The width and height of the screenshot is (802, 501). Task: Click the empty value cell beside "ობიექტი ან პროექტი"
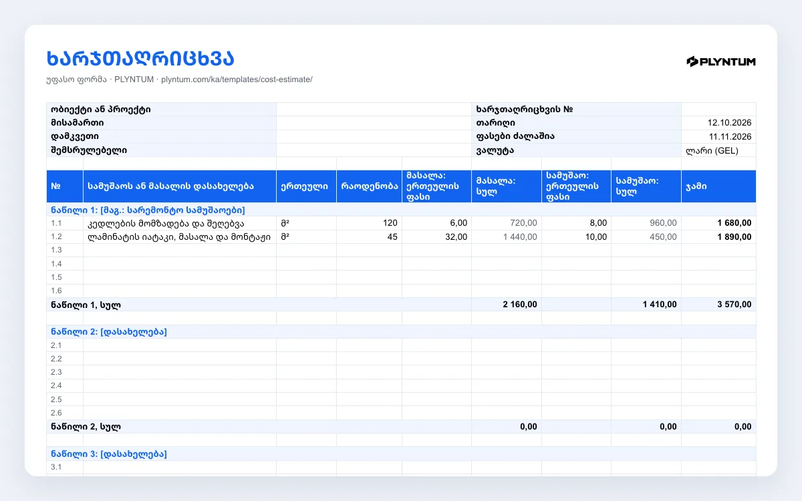(374, 110)
